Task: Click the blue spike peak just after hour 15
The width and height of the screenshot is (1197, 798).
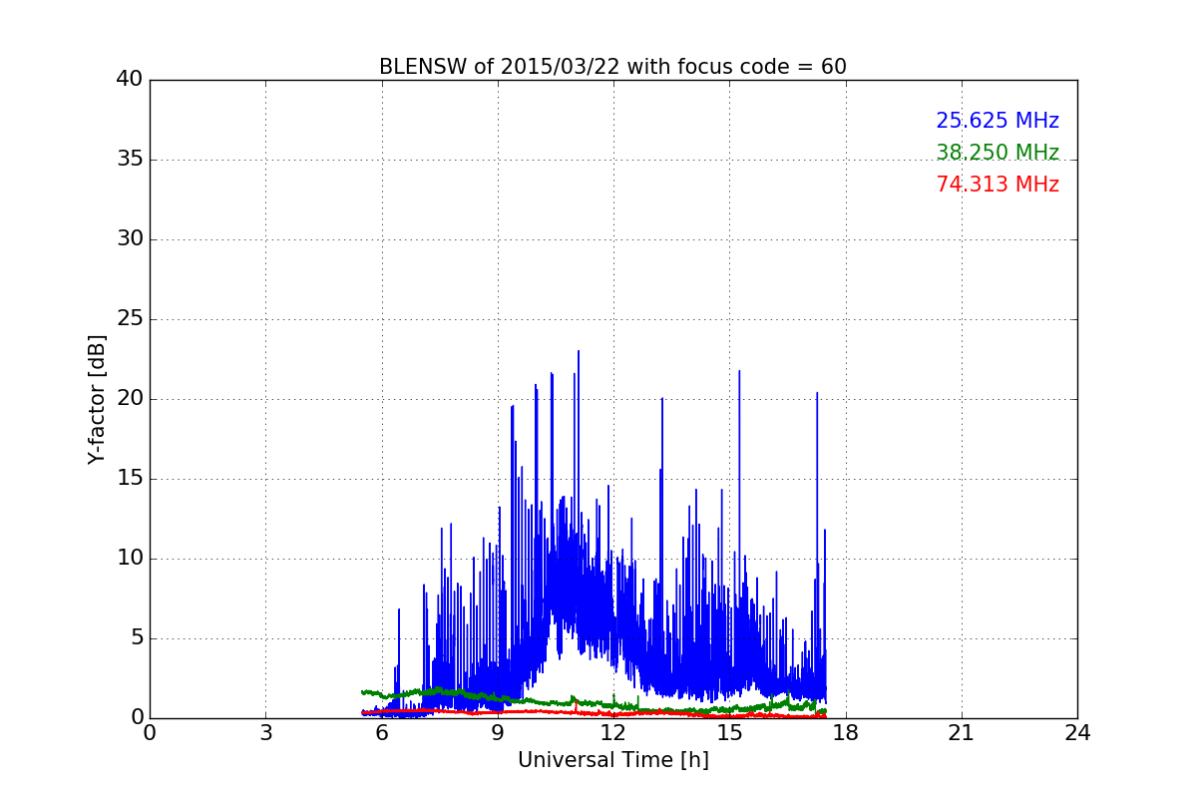Action: (739, 372)
